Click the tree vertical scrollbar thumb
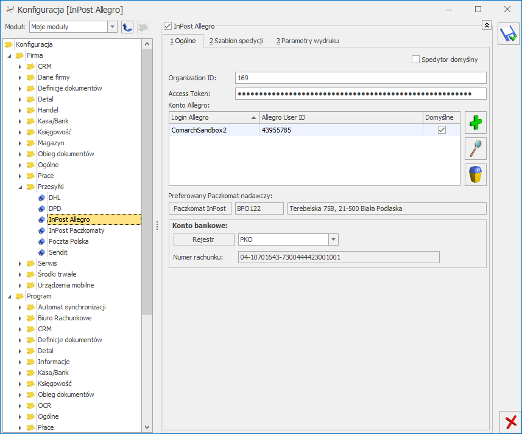 [147, 182]
